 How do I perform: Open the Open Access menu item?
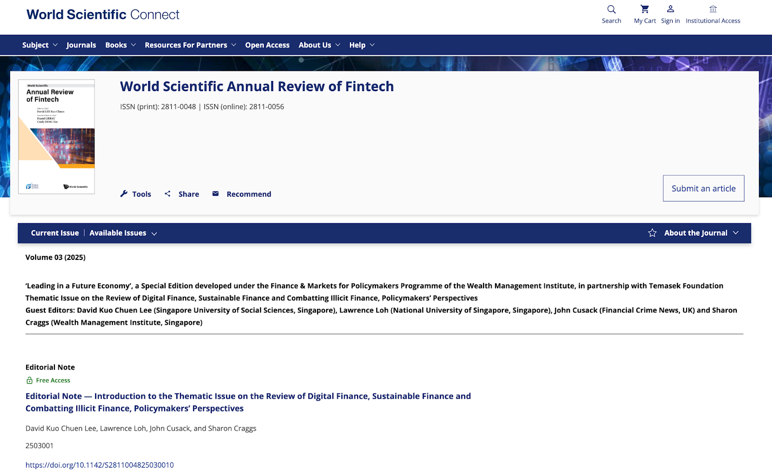coord(267,45)
